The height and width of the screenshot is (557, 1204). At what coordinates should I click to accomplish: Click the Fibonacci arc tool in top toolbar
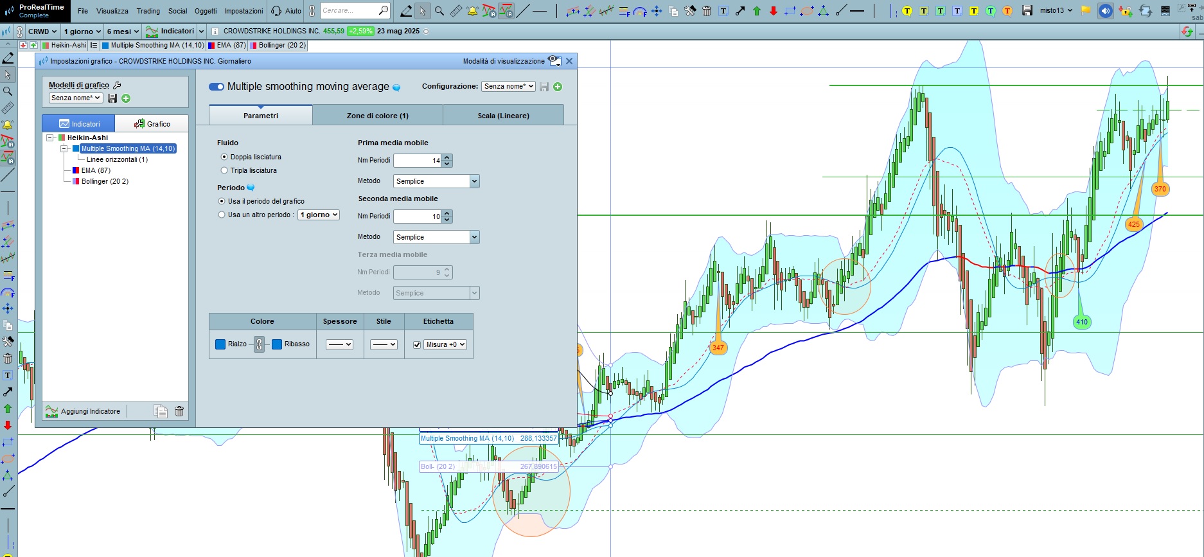(640, 11)
